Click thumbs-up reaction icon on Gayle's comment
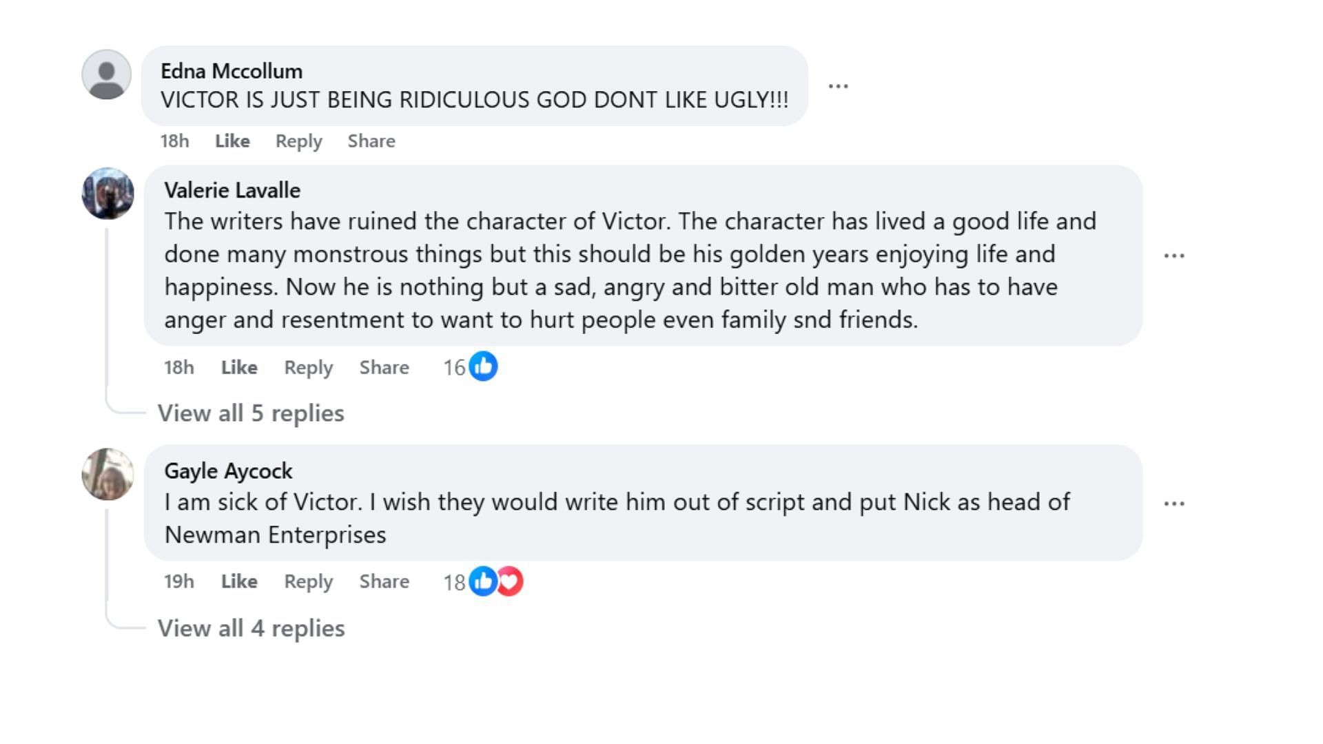The width and height of the screenshot is (1323, 744). pyautogui.click(x=482, y=581)
